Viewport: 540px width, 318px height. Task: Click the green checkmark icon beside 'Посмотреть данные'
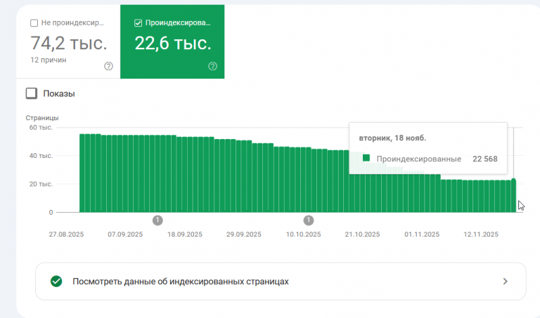(x=56, y=281)
